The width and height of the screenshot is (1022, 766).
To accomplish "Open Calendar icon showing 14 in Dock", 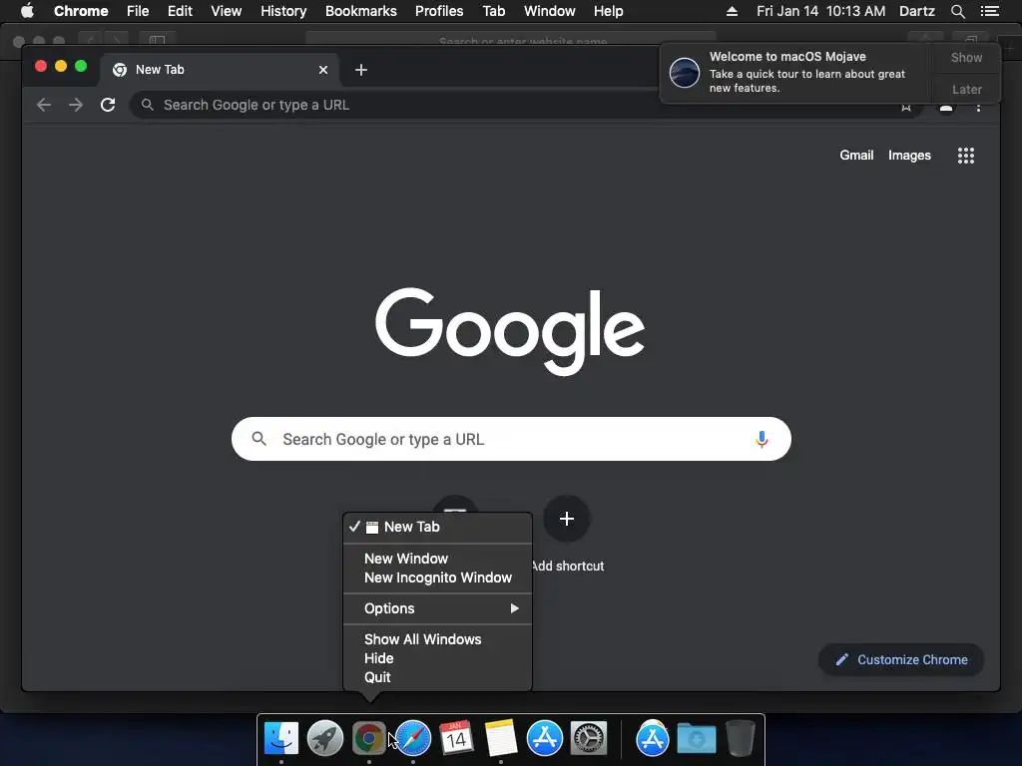I will point(456,738).
